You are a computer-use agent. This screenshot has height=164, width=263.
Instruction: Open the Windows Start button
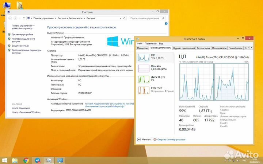point(4,160)
